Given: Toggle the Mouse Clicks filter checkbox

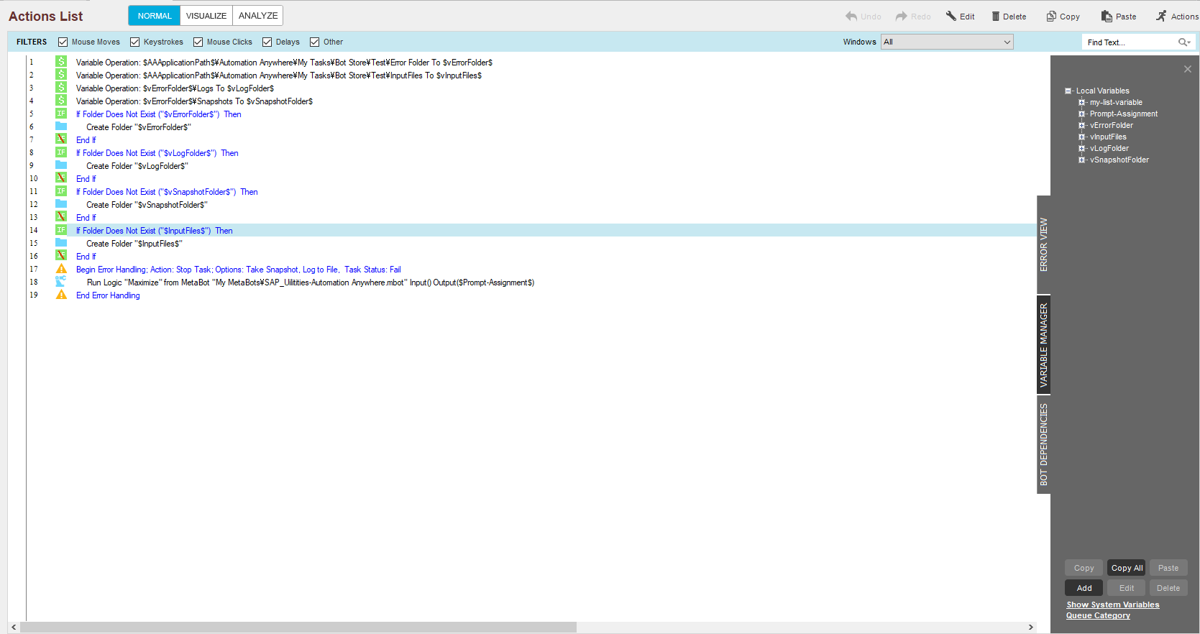Looking at the screenshot, I should pyautogui.click(x=198, y=42).
